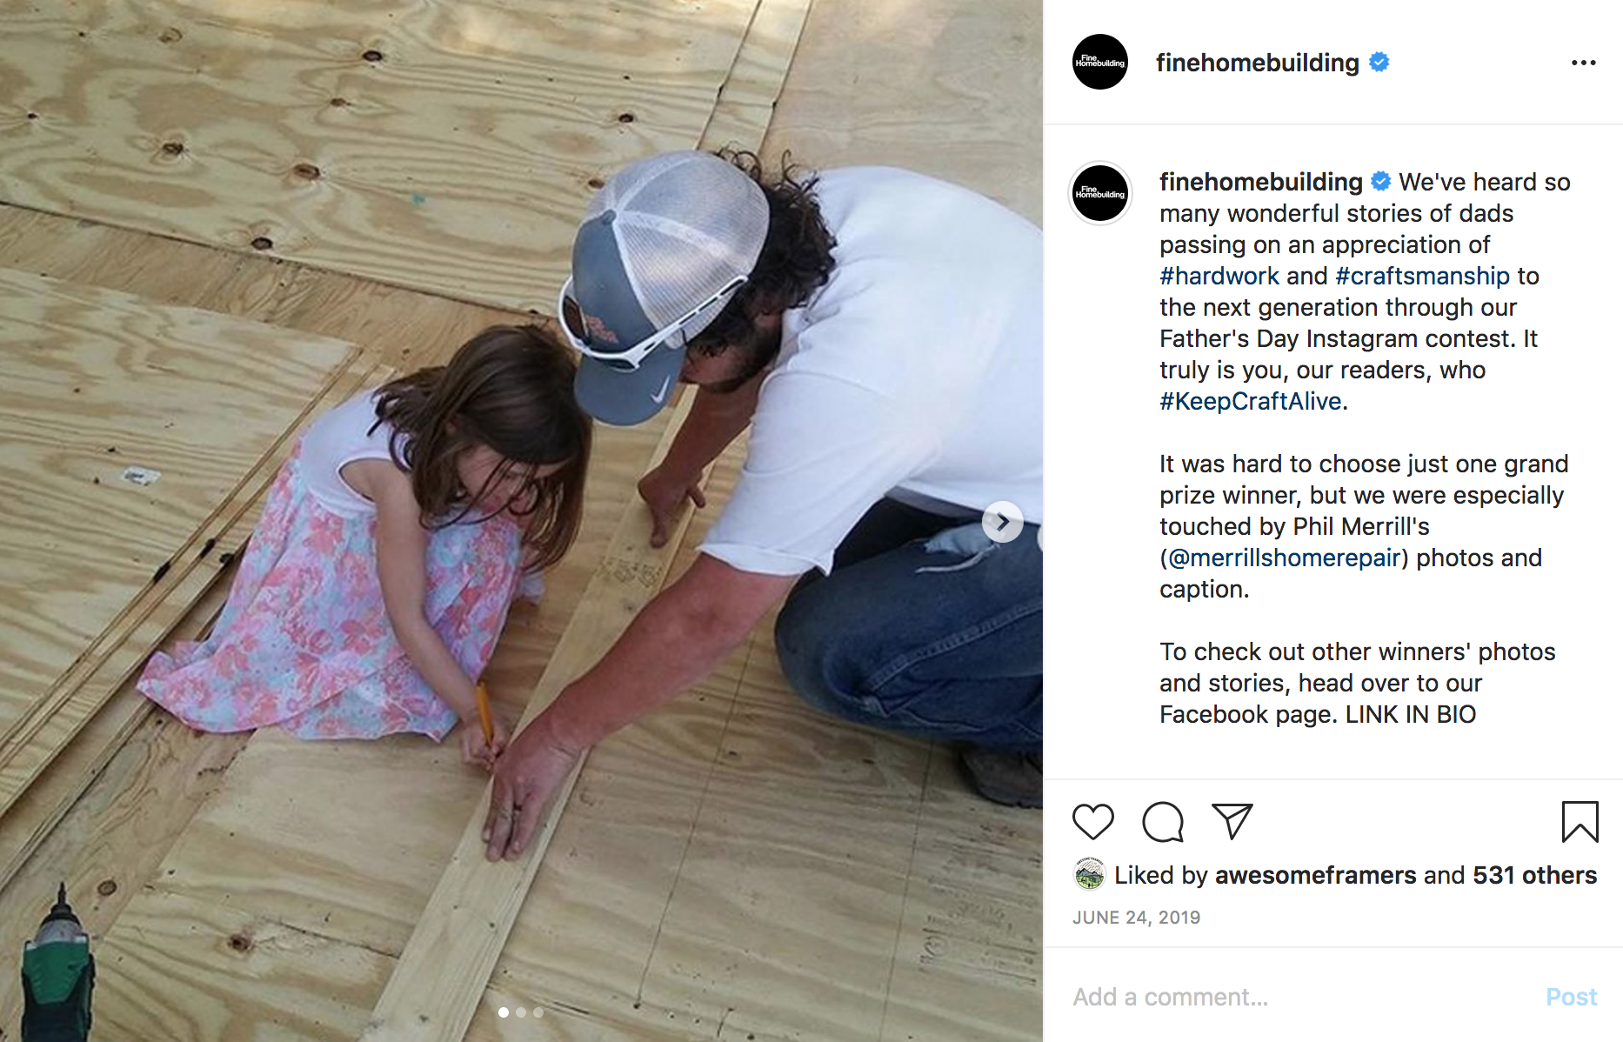Open finehomebuilding username in the caption

click(x=1260, y=182)
